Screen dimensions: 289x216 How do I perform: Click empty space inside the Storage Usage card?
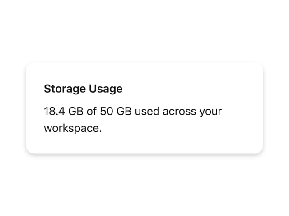(x=184, y=141)
